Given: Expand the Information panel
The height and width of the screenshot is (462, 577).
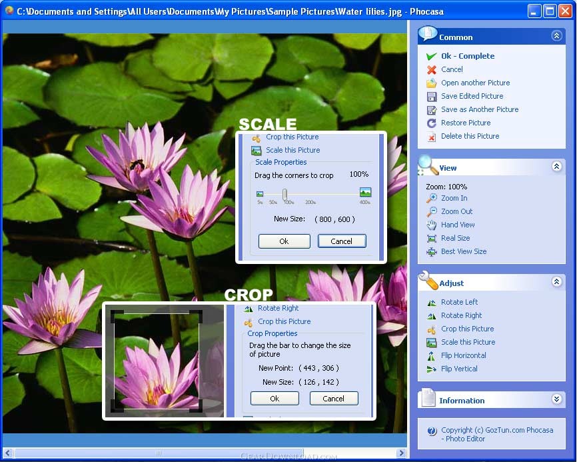Looking at the screenshot, I should tap(556, 399).
